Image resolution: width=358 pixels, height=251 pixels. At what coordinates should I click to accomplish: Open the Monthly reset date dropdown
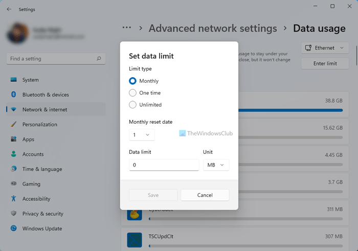tap(142, 135)
